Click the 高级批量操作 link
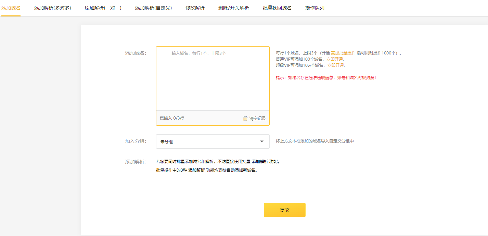 (343, 53)
